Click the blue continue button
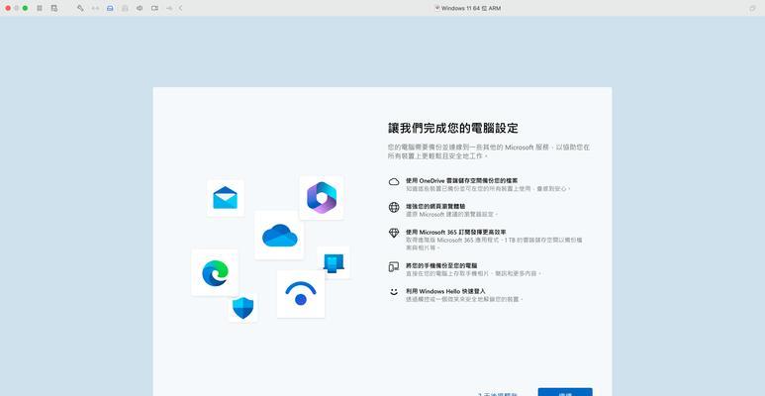Screen dimensions: 765x396 coord(565,392)
